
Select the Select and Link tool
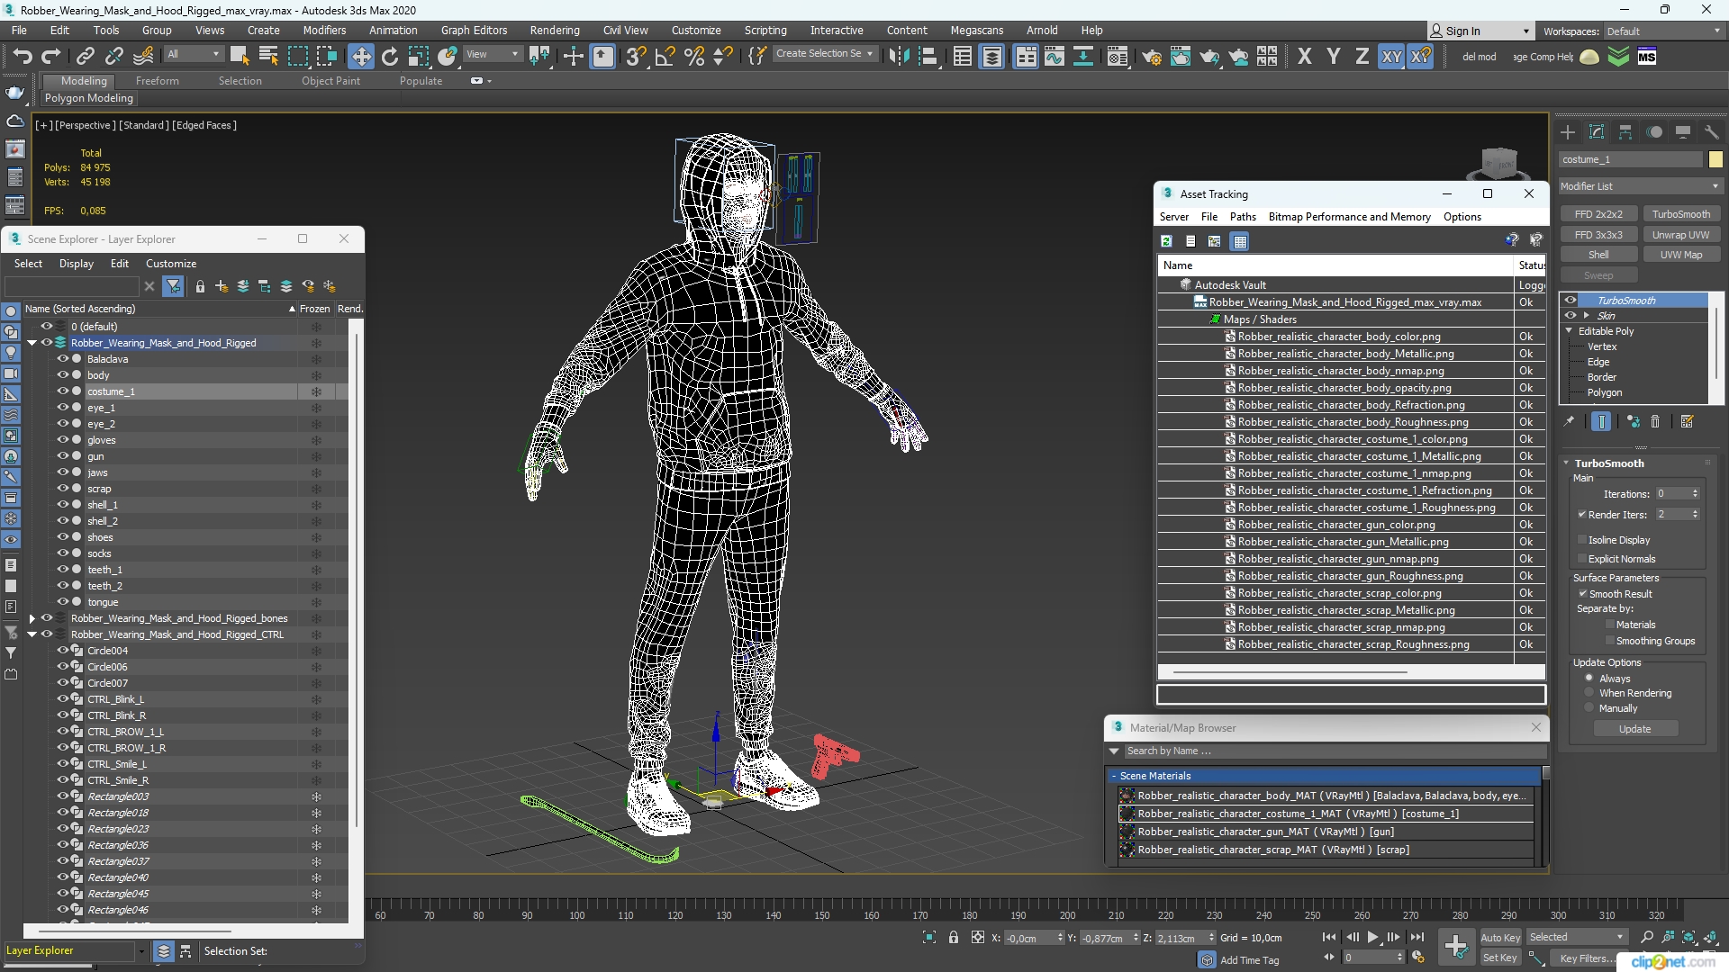point(85,57)
